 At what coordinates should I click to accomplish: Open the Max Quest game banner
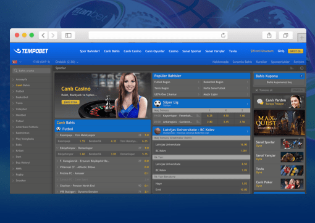(279, 123)
